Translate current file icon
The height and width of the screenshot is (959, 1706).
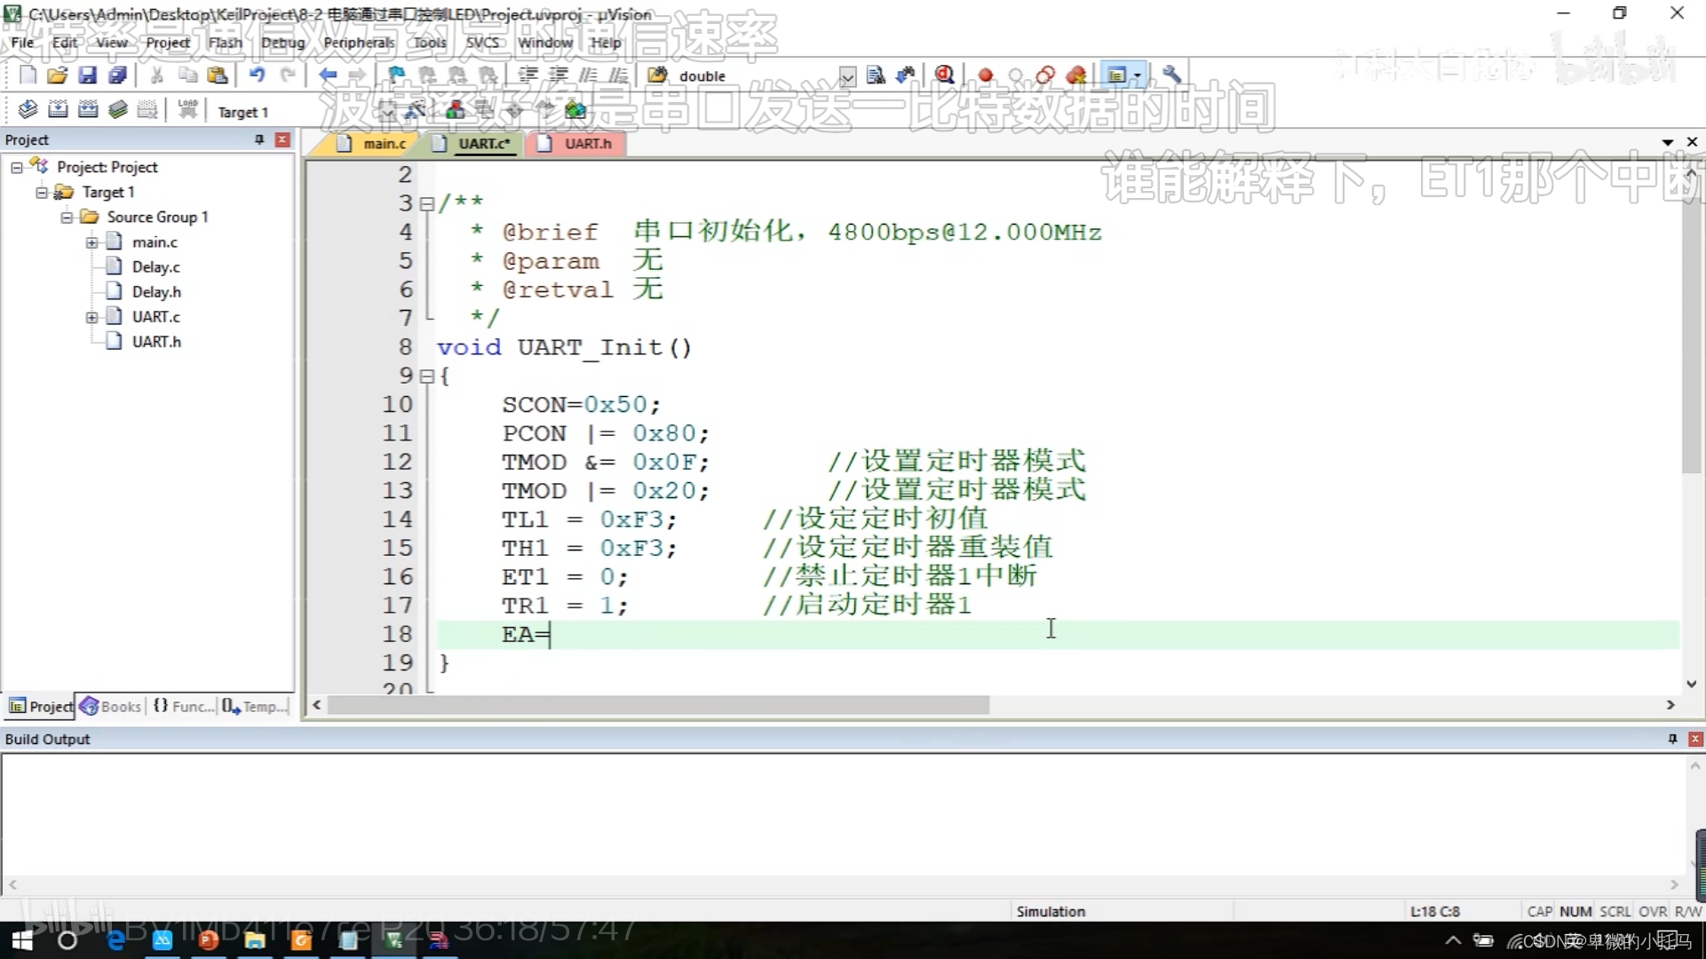coord(28,109)
